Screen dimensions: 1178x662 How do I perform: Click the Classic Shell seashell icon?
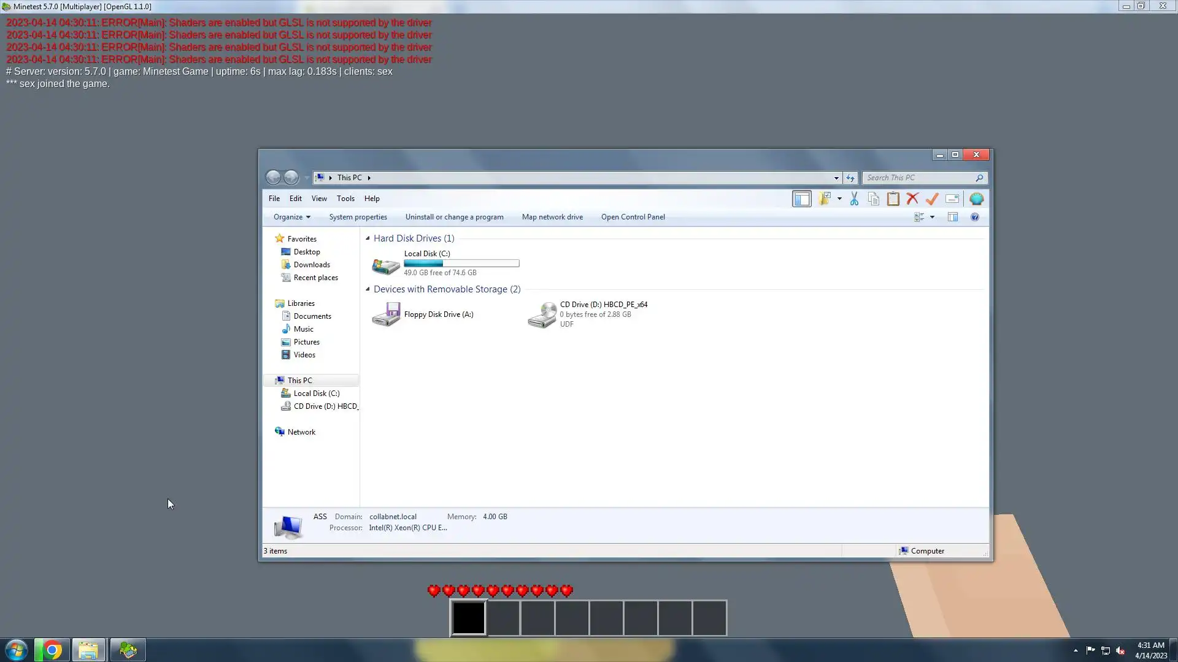click(976, 199)
